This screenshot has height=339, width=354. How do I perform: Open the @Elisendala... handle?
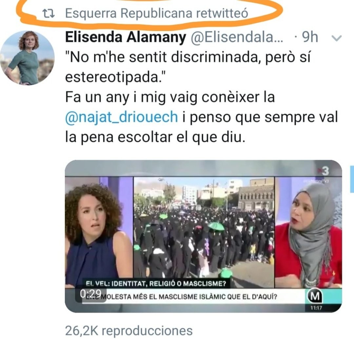(237, 37)
